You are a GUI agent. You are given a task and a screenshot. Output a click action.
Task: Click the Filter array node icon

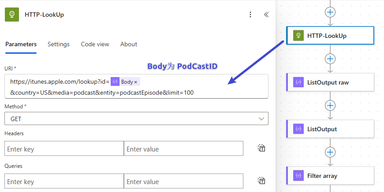(x=298, y=176)
